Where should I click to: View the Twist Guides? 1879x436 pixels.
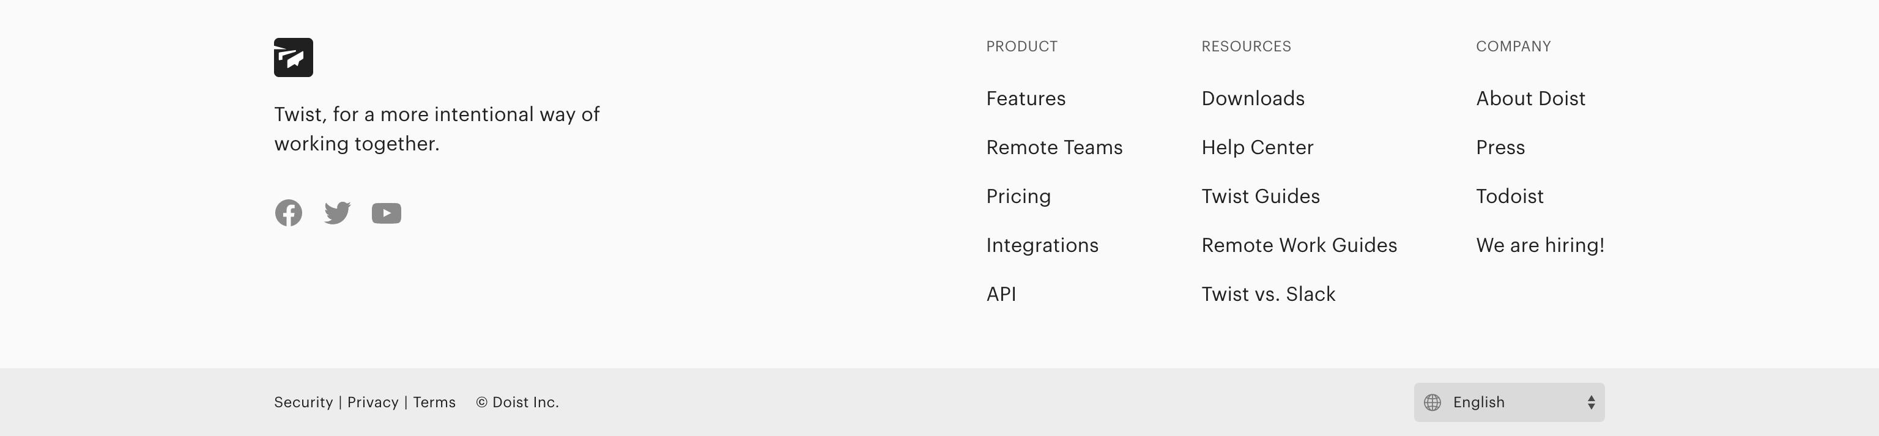[1261, 196]
